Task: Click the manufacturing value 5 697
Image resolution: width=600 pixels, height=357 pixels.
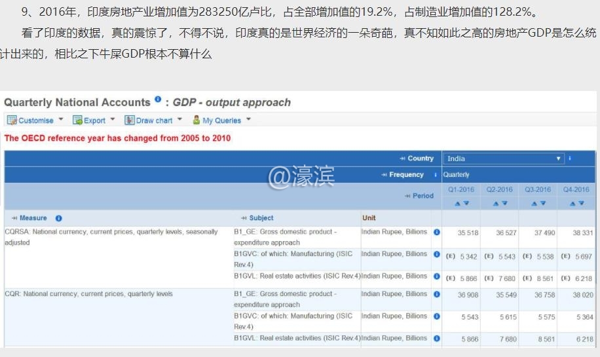Action: click(584, 257)
